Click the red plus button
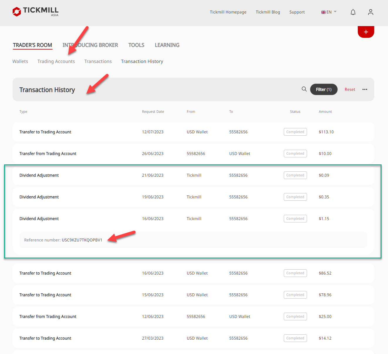This screenshot has width=388, height=354. [x=366, y=32]
